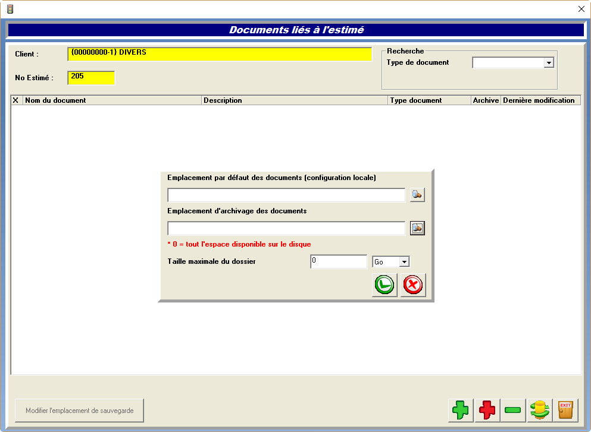
Task: Click the 'Documents liés à l'estimé' title
Action: (x=296, y=30)
